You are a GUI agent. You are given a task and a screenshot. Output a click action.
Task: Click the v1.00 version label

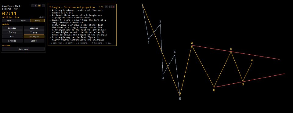click(42, 17)
